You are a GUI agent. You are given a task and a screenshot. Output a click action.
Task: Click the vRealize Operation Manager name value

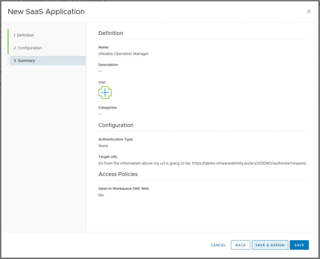click(123, 54)
